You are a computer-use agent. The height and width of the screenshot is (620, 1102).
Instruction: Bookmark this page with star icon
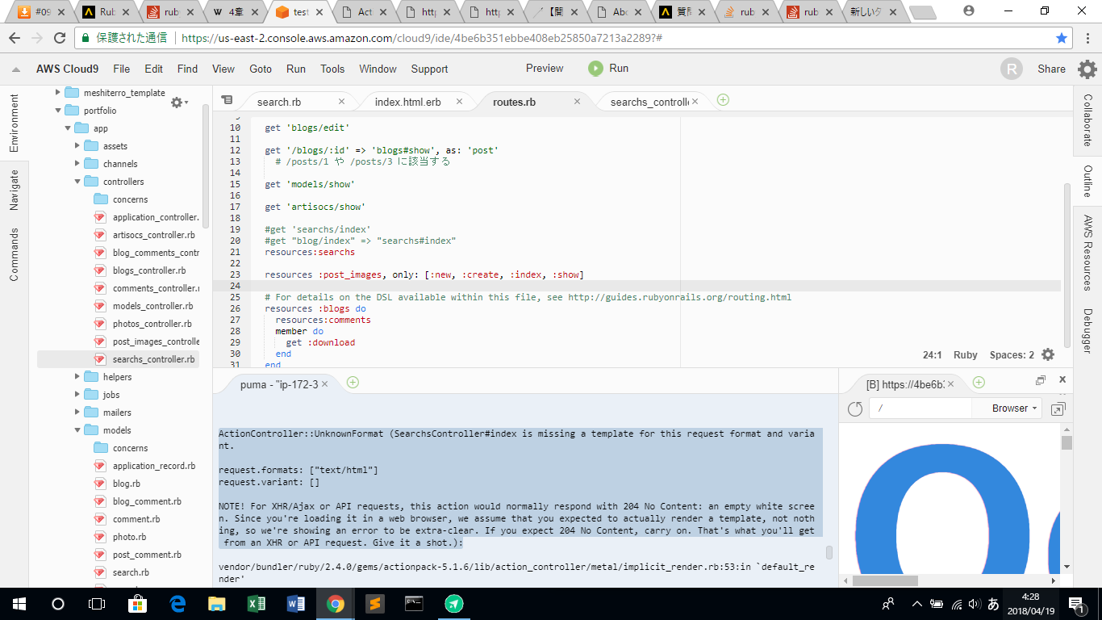tap(1062, 38)
